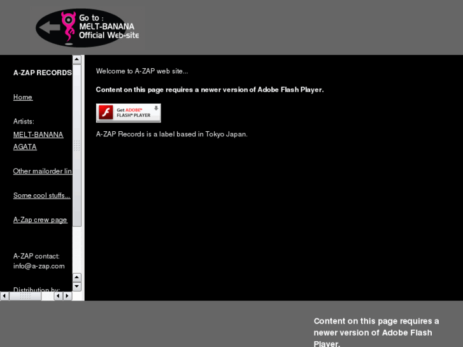The width and height of the screenshot is (463, 347).
Task: Click the vertical scrollbar thumb in sidebar
Action: pyautogui.click(x=77, y=146)
